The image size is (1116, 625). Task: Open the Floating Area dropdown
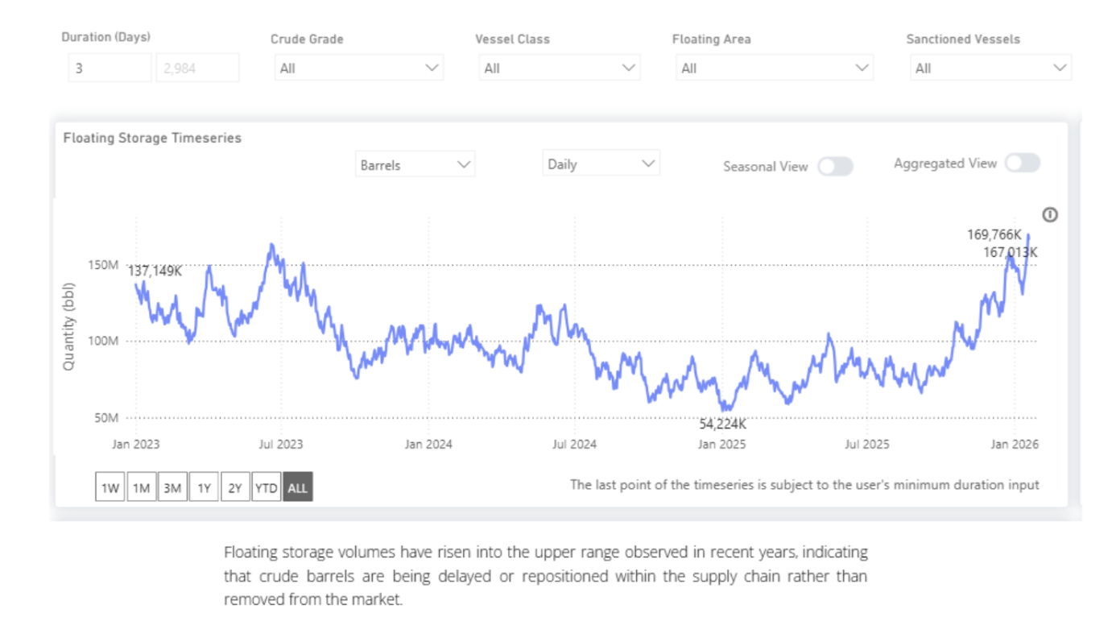[774, 68]
